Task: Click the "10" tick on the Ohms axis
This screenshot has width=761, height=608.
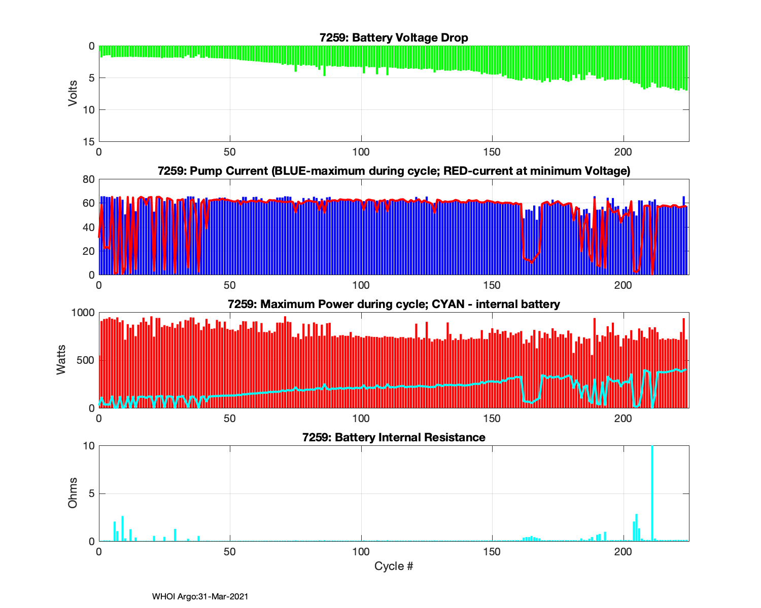Action: (88, 445)
